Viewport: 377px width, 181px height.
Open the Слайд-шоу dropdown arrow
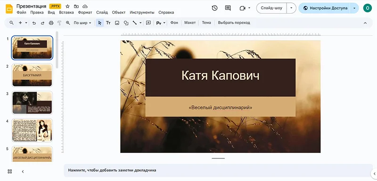pos(291,8)
